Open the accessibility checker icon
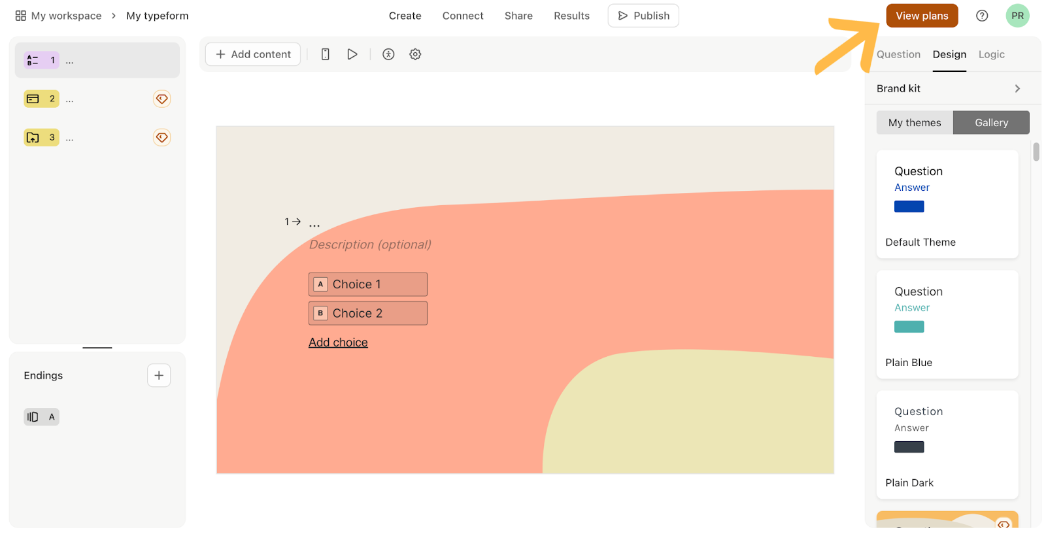 [x=388, y=54]
